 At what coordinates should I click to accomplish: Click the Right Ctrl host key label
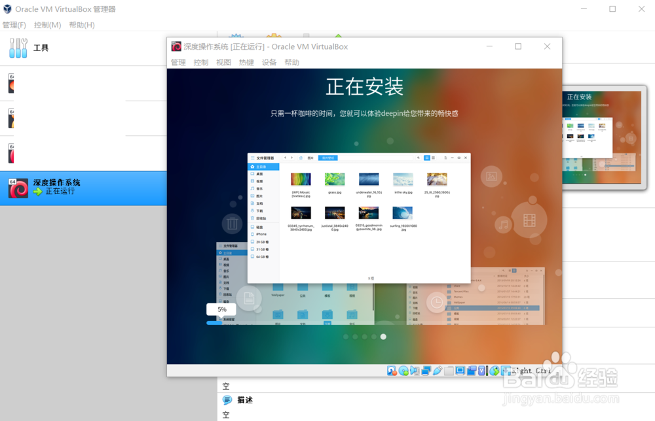click(x=531, y=371)
